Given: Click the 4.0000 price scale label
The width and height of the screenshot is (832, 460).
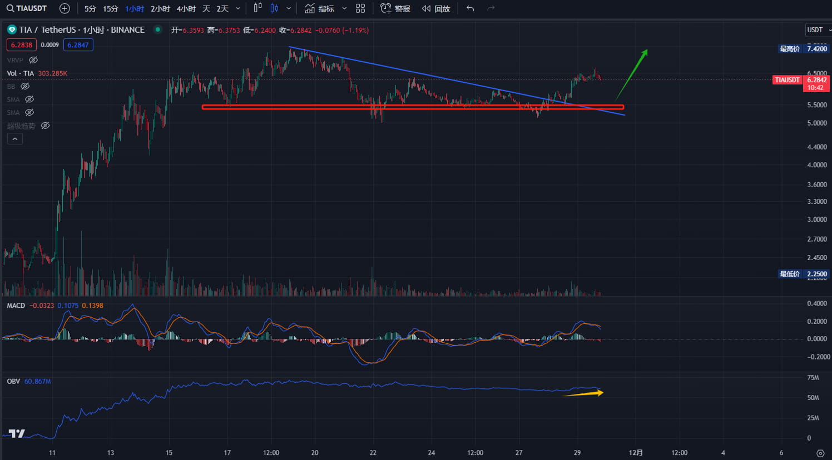Looking at the screenshot, I should point(817,165).
